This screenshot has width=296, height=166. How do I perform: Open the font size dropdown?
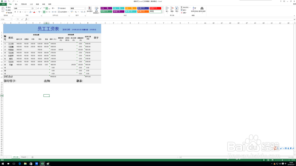(x=36, y=8)
